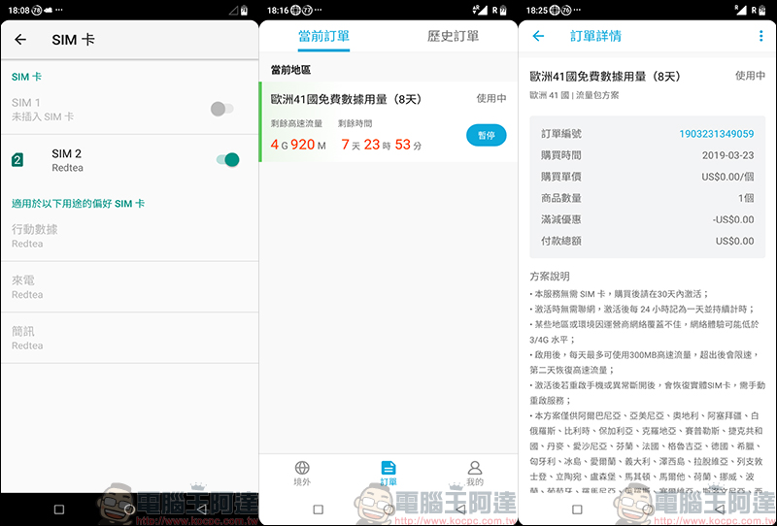Tap the 暫停 button
The width and height of the screenshot is (777, 526).
click(x=487, y=135)
